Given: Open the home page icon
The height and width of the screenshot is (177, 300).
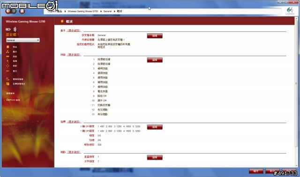Looking at the screenshot, I should [x=22, y=11].
